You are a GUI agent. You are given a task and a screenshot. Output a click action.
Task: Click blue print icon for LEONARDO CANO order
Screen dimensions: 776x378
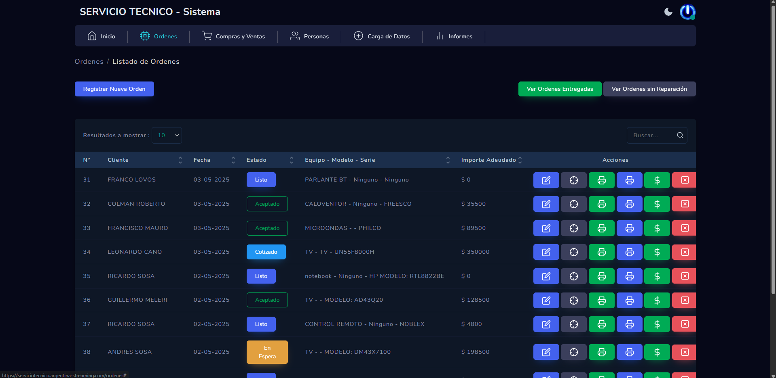629,252
